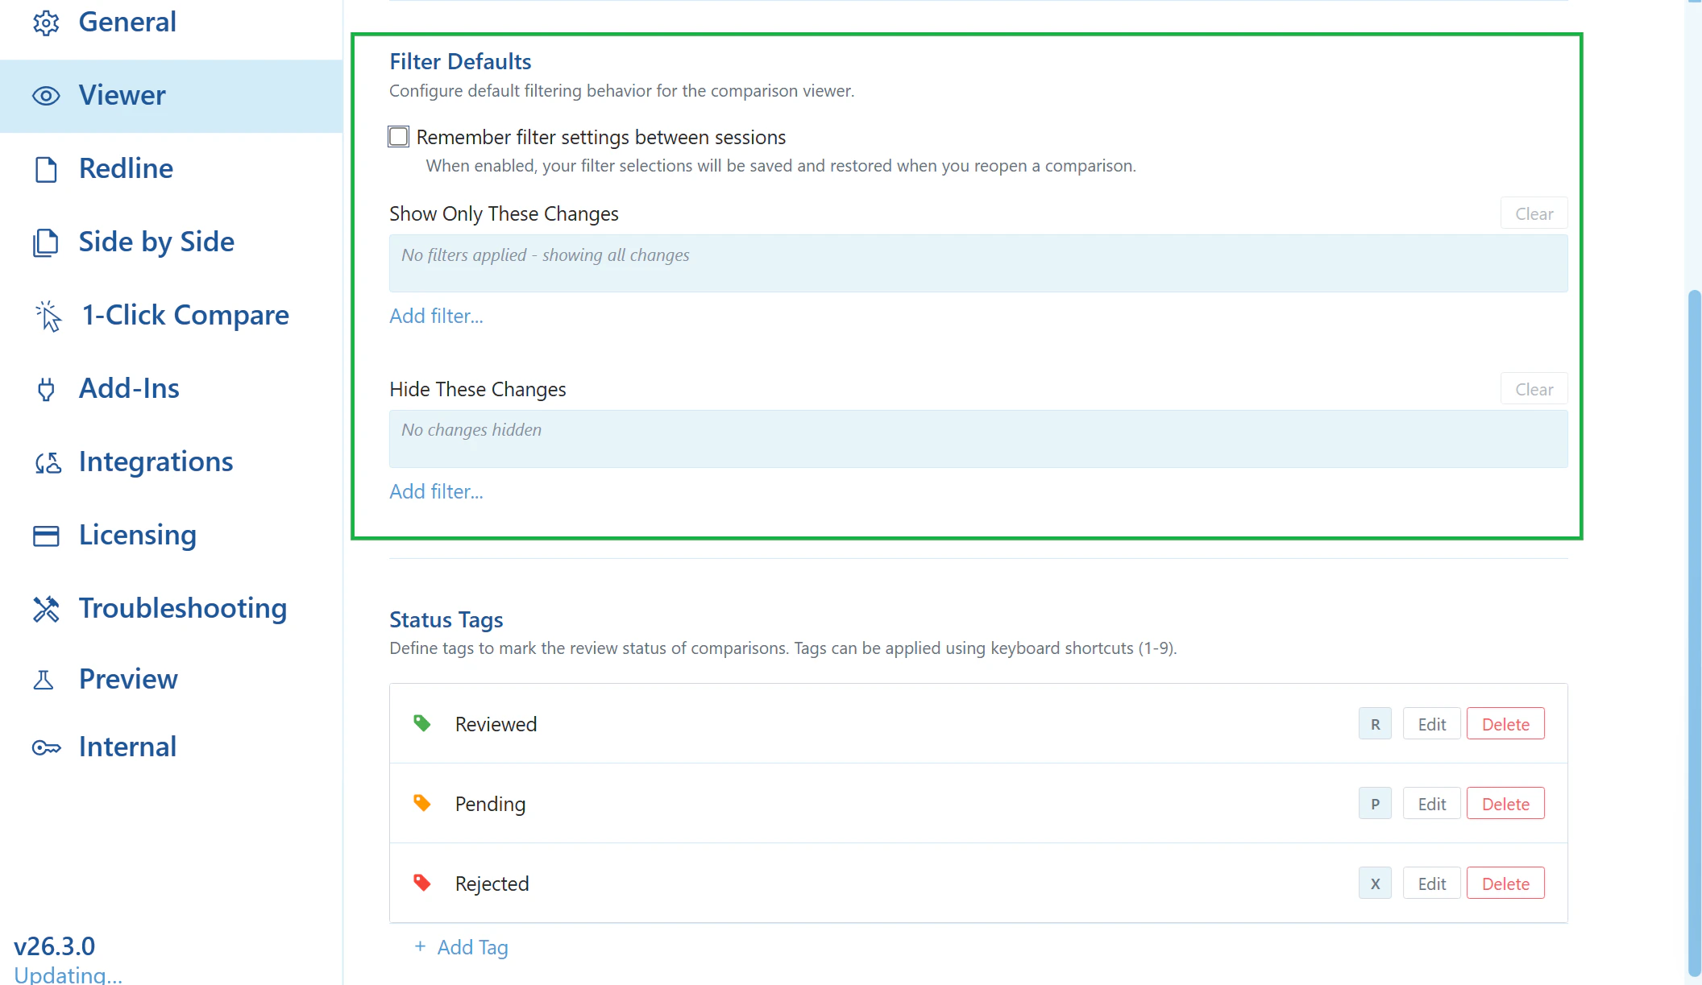
Task: Select the Viewer eye icon
Action: [x=46, y=96]
